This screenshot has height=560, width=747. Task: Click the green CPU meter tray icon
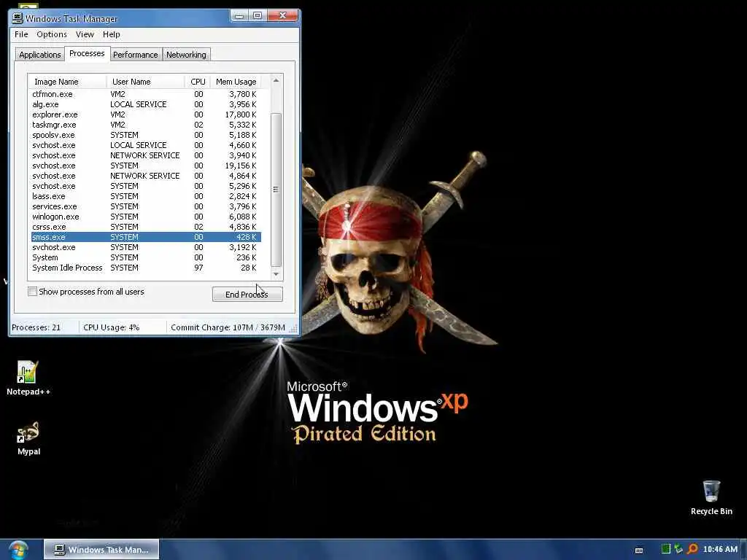pos(665,549)
